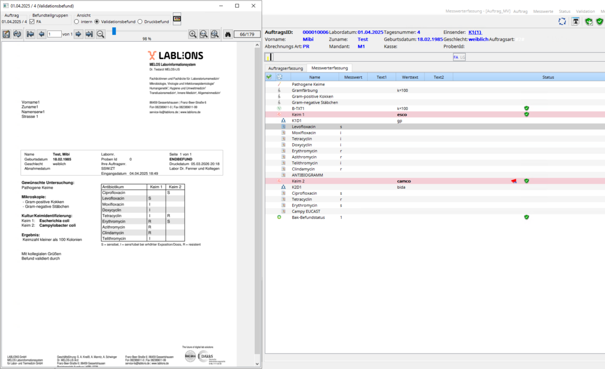This screenshot has width=605, height=369.
Task: Select the intern view radio button
Action: tap(76, 22)
